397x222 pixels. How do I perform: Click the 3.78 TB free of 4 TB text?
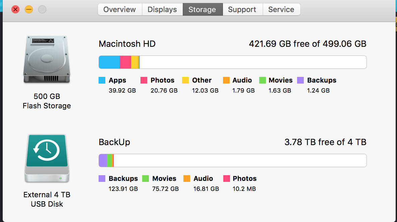(x=325, y=142)
